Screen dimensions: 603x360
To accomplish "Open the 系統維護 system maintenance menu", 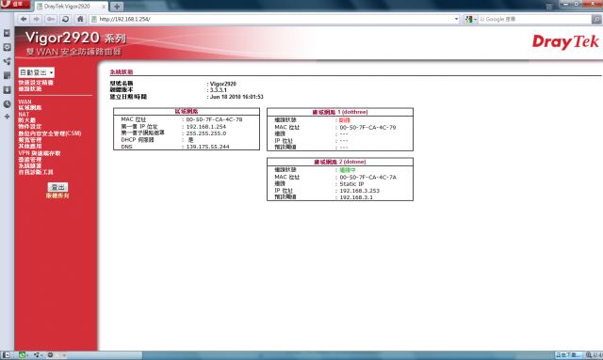I will (30, 165).
